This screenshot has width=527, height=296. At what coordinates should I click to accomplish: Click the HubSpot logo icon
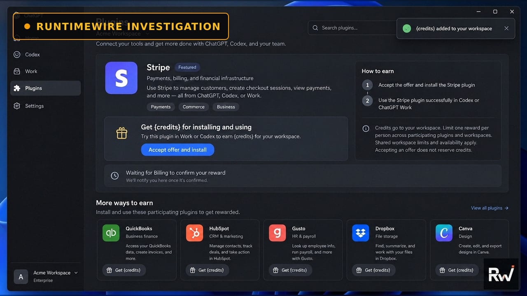[194, 233]
